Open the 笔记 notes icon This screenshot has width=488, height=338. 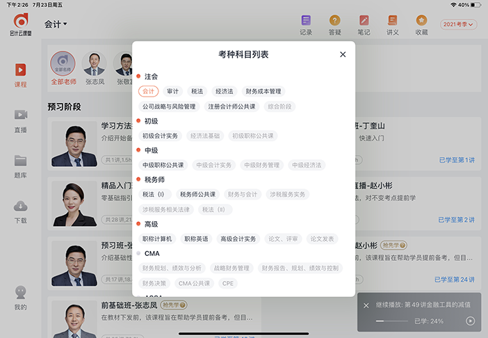pyautogui.click(x=364, y=24)
